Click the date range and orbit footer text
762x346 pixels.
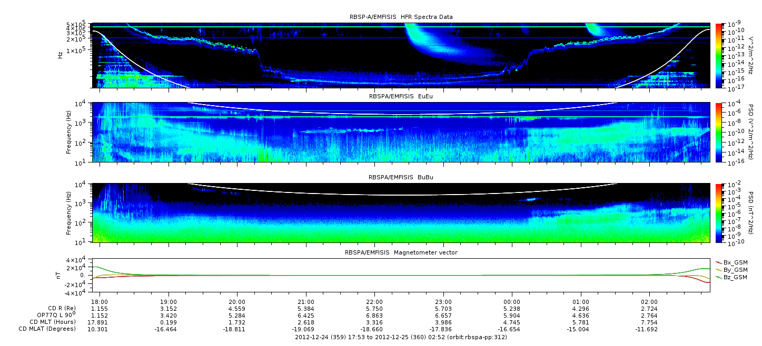[x=401, y=337]
